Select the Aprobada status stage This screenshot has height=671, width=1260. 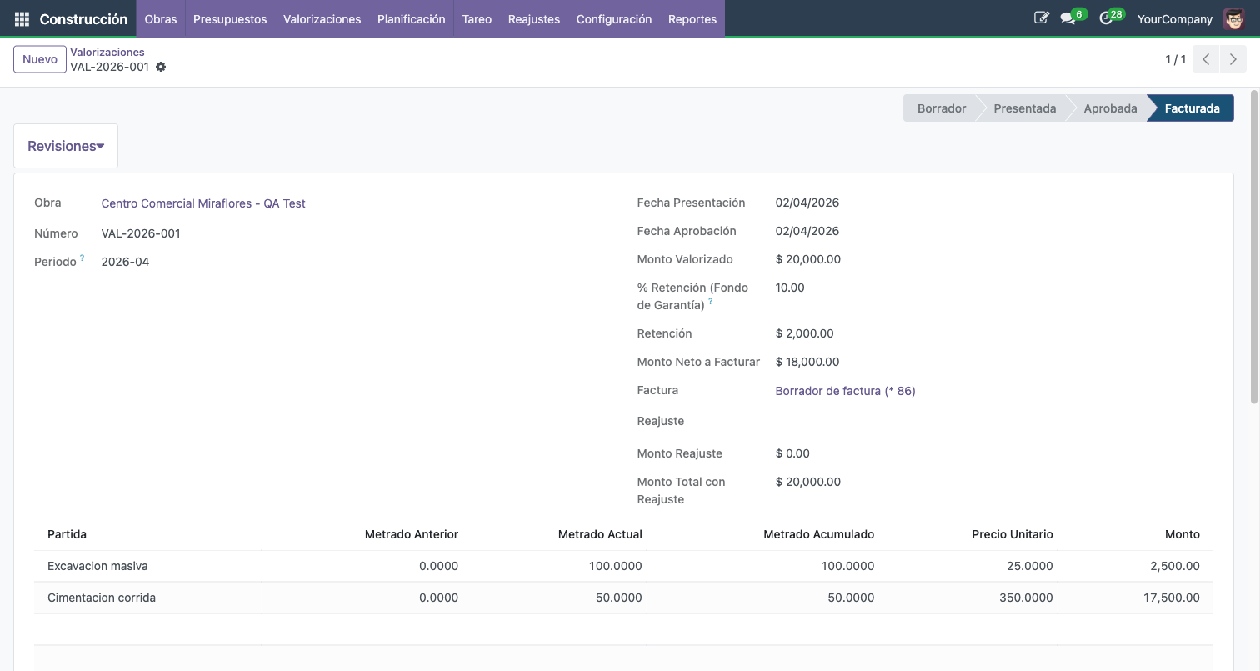[x=1110, y=108]
